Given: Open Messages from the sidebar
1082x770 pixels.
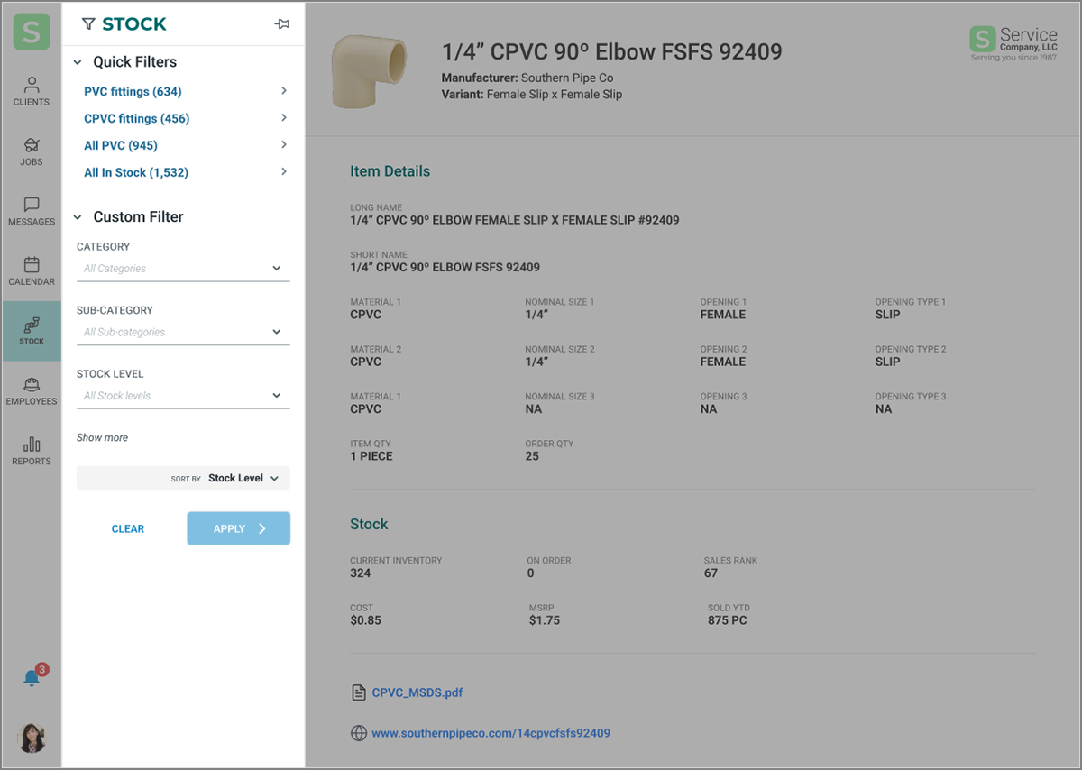Looking at the screenshot, I should pyautogui.click(x=32, y=211).
